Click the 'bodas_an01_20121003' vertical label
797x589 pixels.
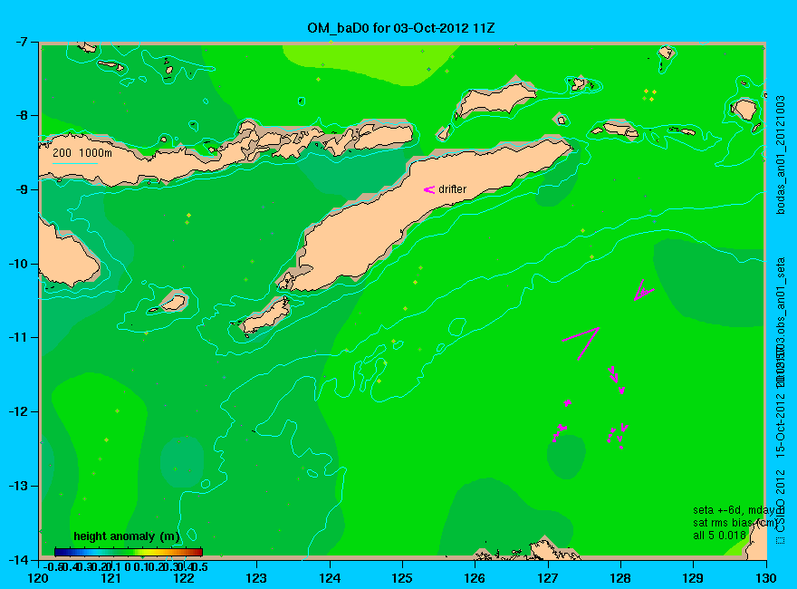point(781,155)
